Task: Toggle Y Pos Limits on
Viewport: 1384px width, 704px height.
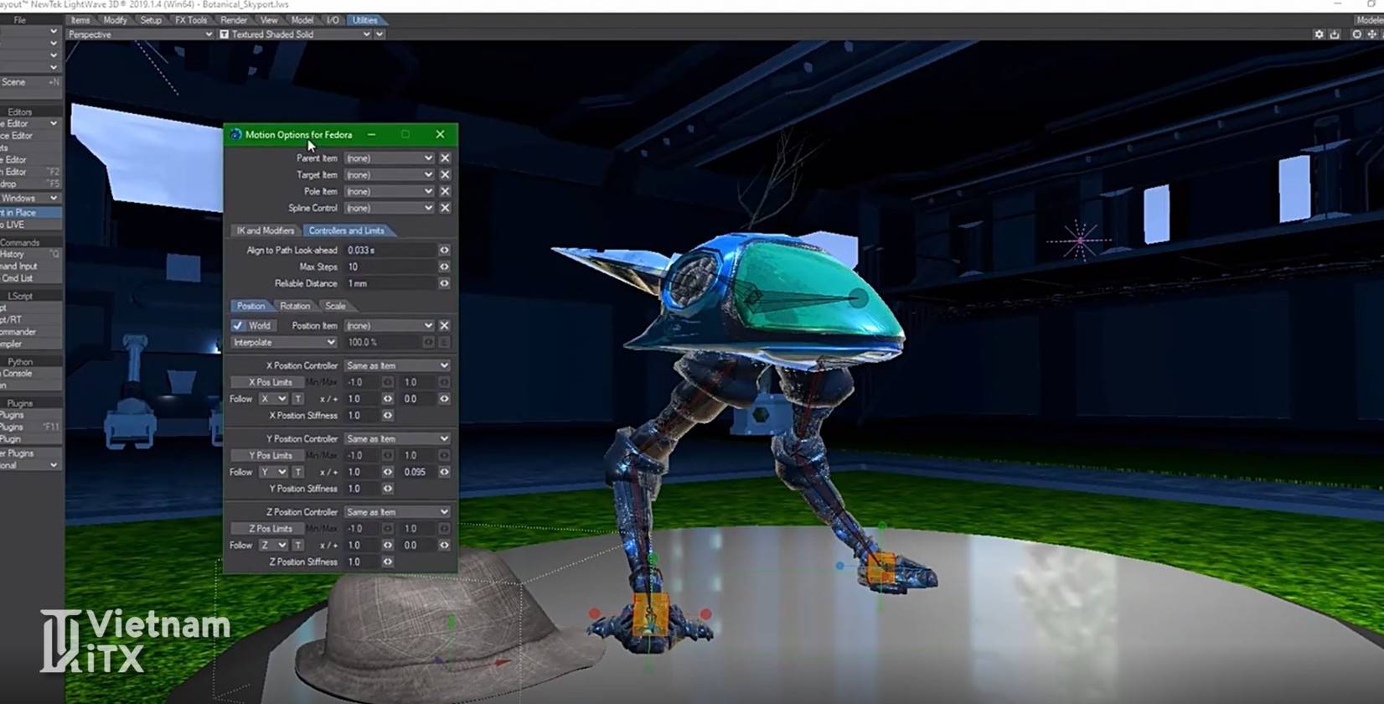Action: point(270,455)
